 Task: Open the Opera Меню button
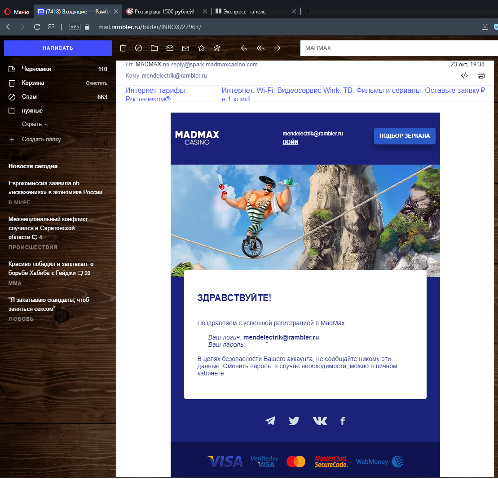coord(17,12)
